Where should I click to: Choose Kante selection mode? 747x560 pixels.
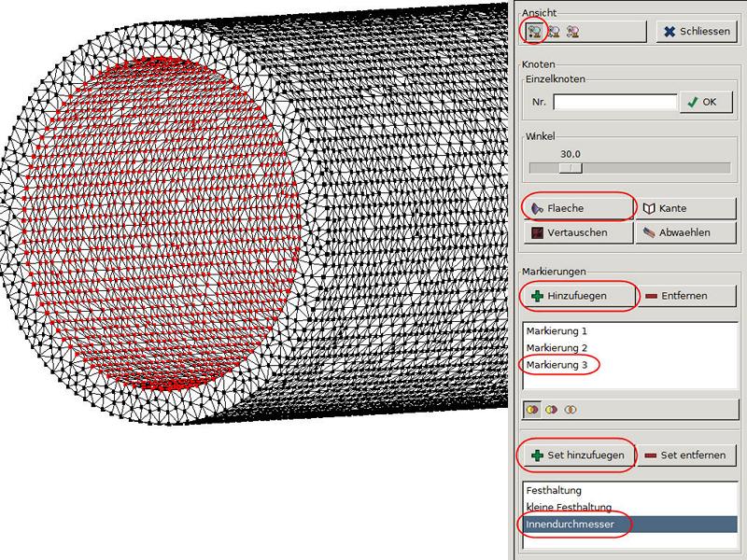pos(686,208)
